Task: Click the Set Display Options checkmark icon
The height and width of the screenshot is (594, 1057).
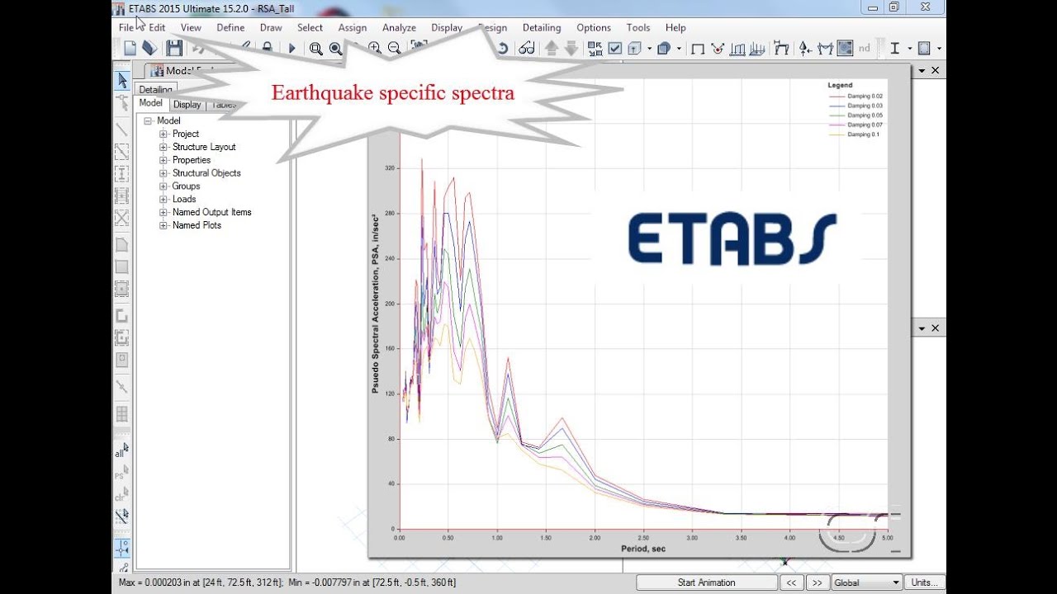Action: point(615,49)
